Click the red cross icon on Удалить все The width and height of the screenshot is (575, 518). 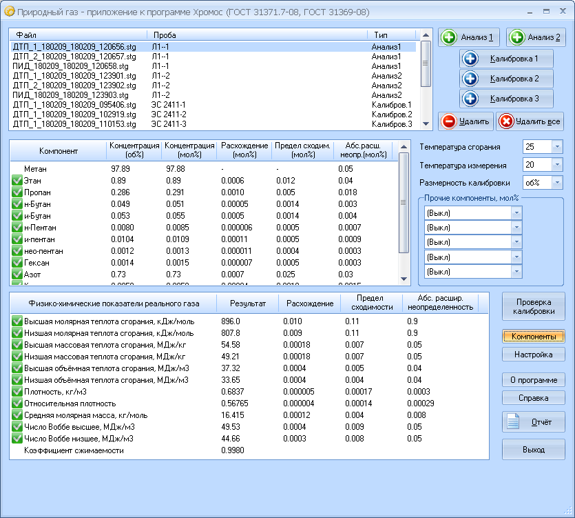506,122
